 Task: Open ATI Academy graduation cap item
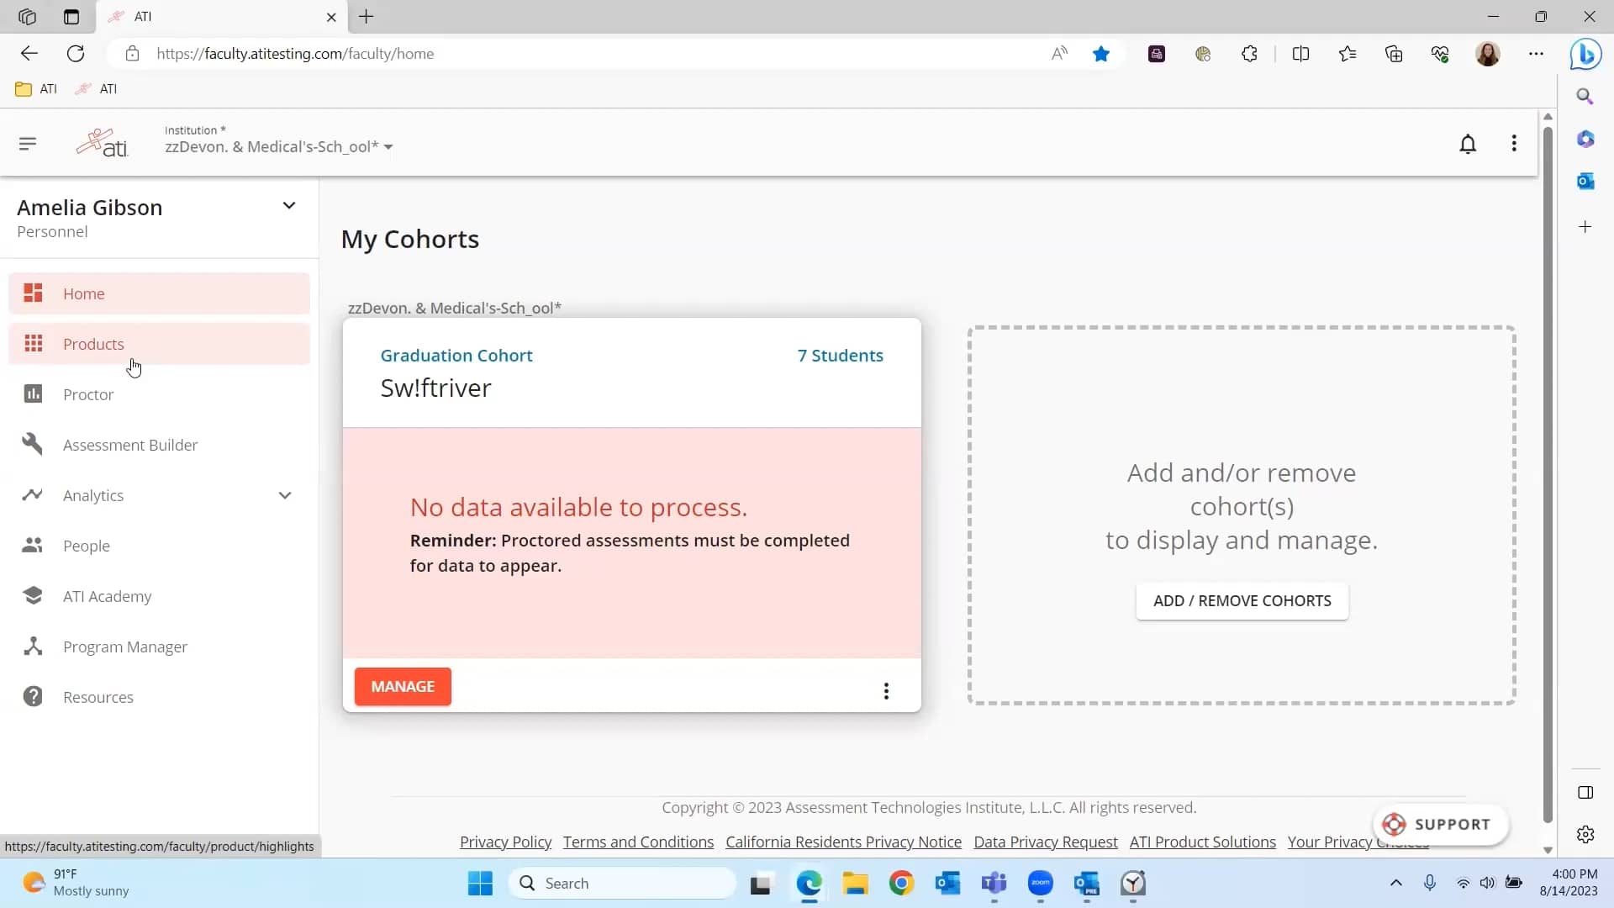tap(108, 596)
